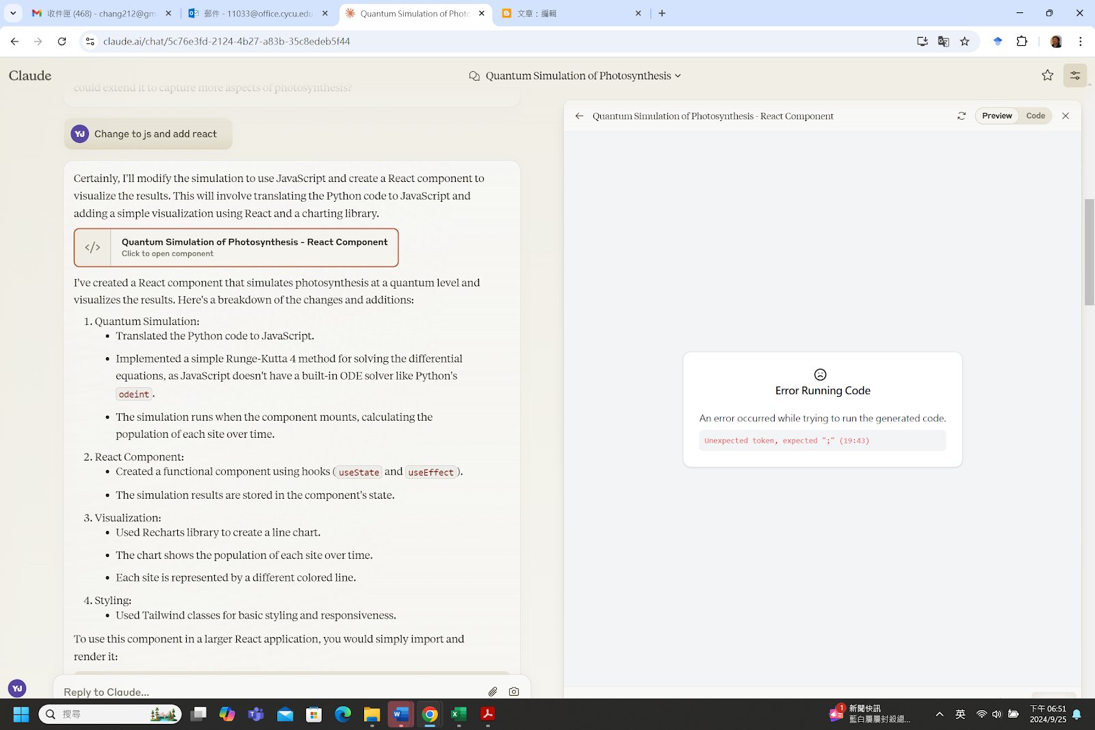The height and width of the screenshot is (730, 1095).
Task: Open volume control in system tray
Action: pyautogui.click(x=996, y=714)
